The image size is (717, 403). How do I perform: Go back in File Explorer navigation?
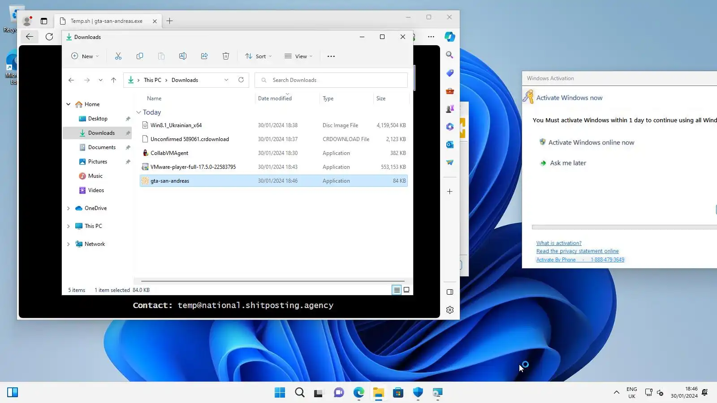71,80
